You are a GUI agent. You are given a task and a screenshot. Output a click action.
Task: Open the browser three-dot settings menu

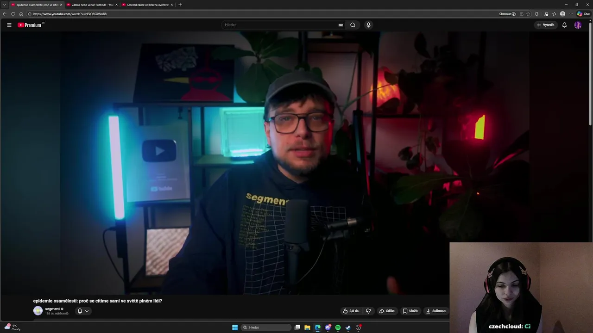pyautogui.click(x=571, y=14)
